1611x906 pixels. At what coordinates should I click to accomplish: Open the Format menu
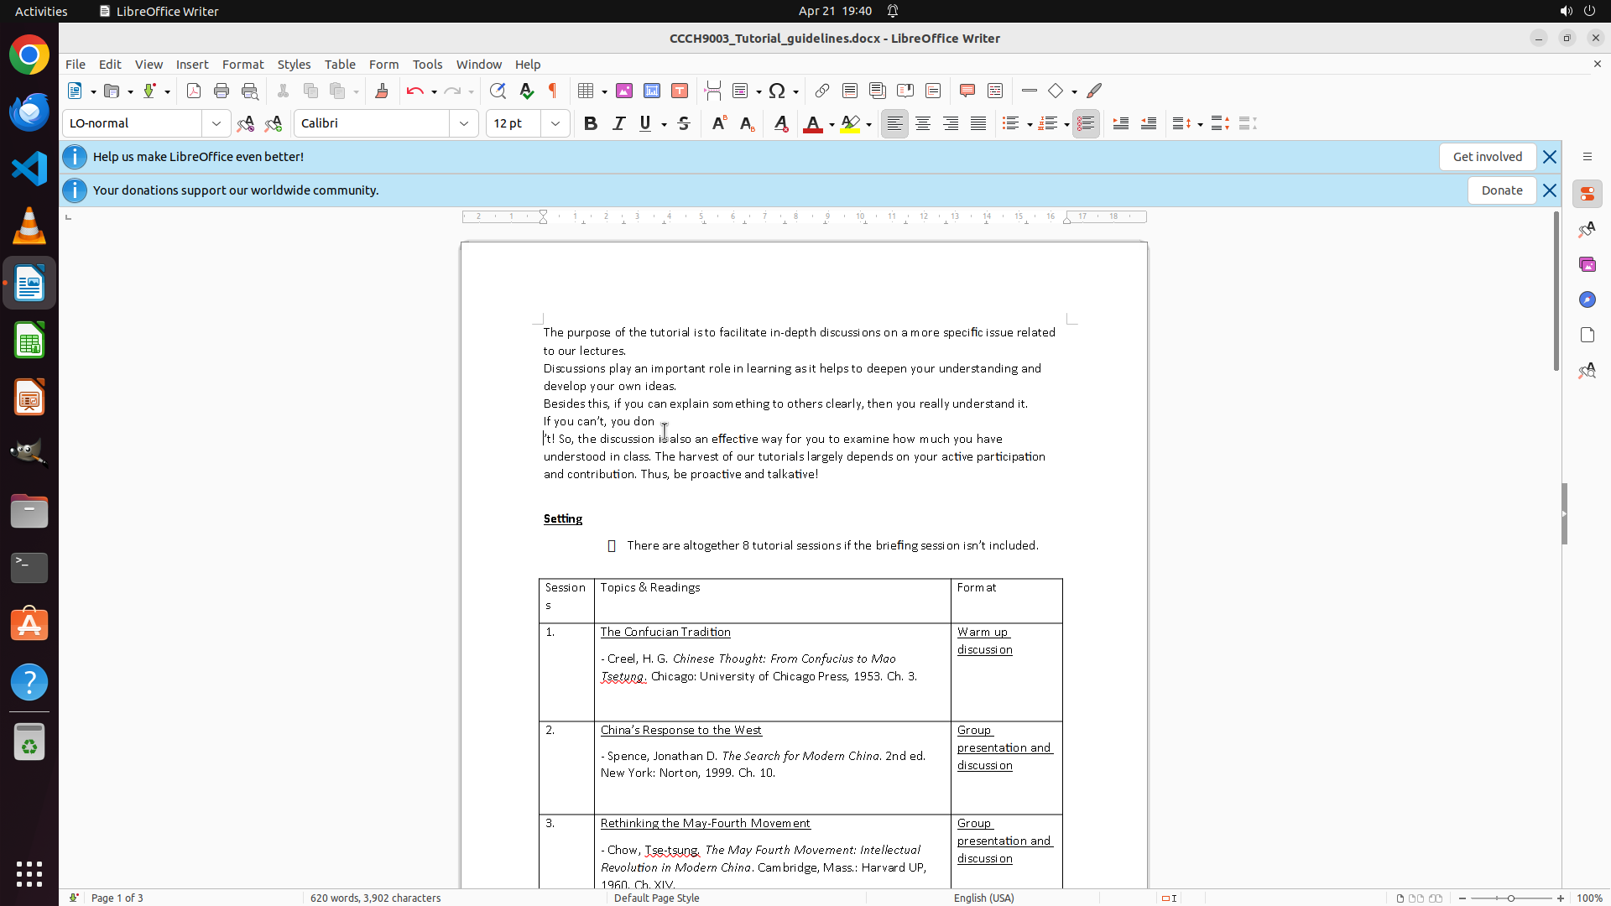pyautogui.click(x=242, y=64)
